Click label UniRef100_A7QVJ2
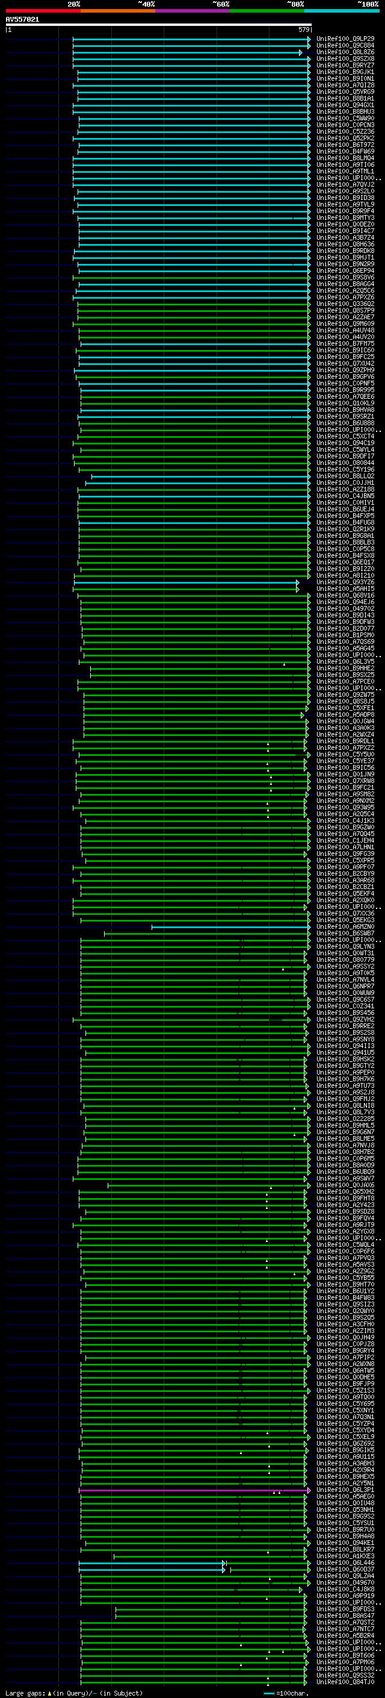The width and height of the screenshot is (385, 1698). (345, 184)
